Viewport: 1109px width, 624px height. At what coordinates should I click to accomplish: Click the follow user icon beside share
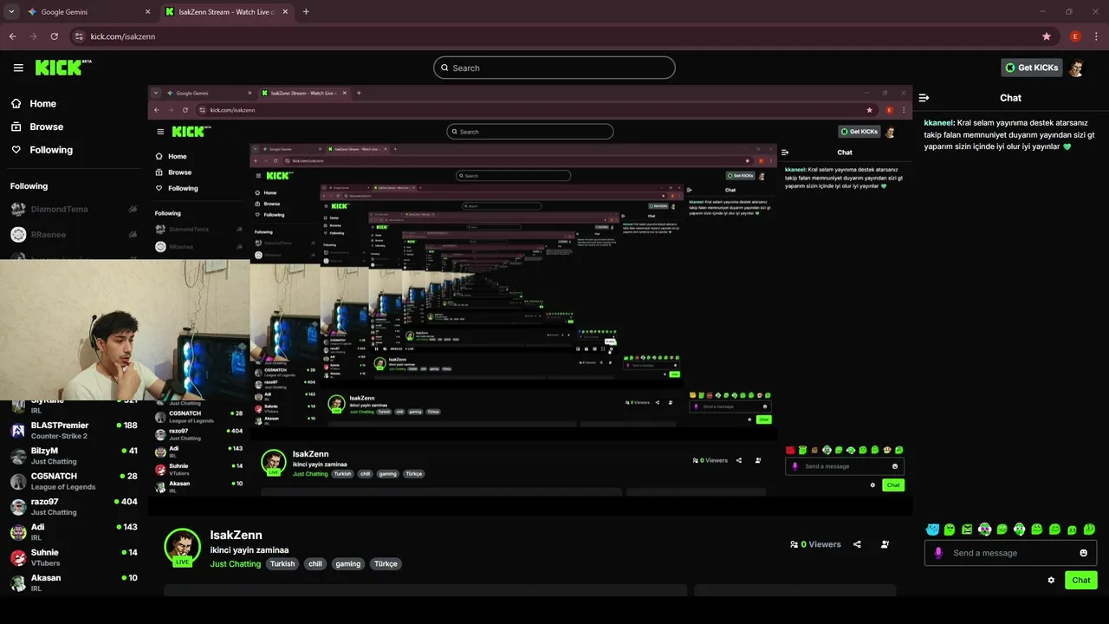[885, 544]
